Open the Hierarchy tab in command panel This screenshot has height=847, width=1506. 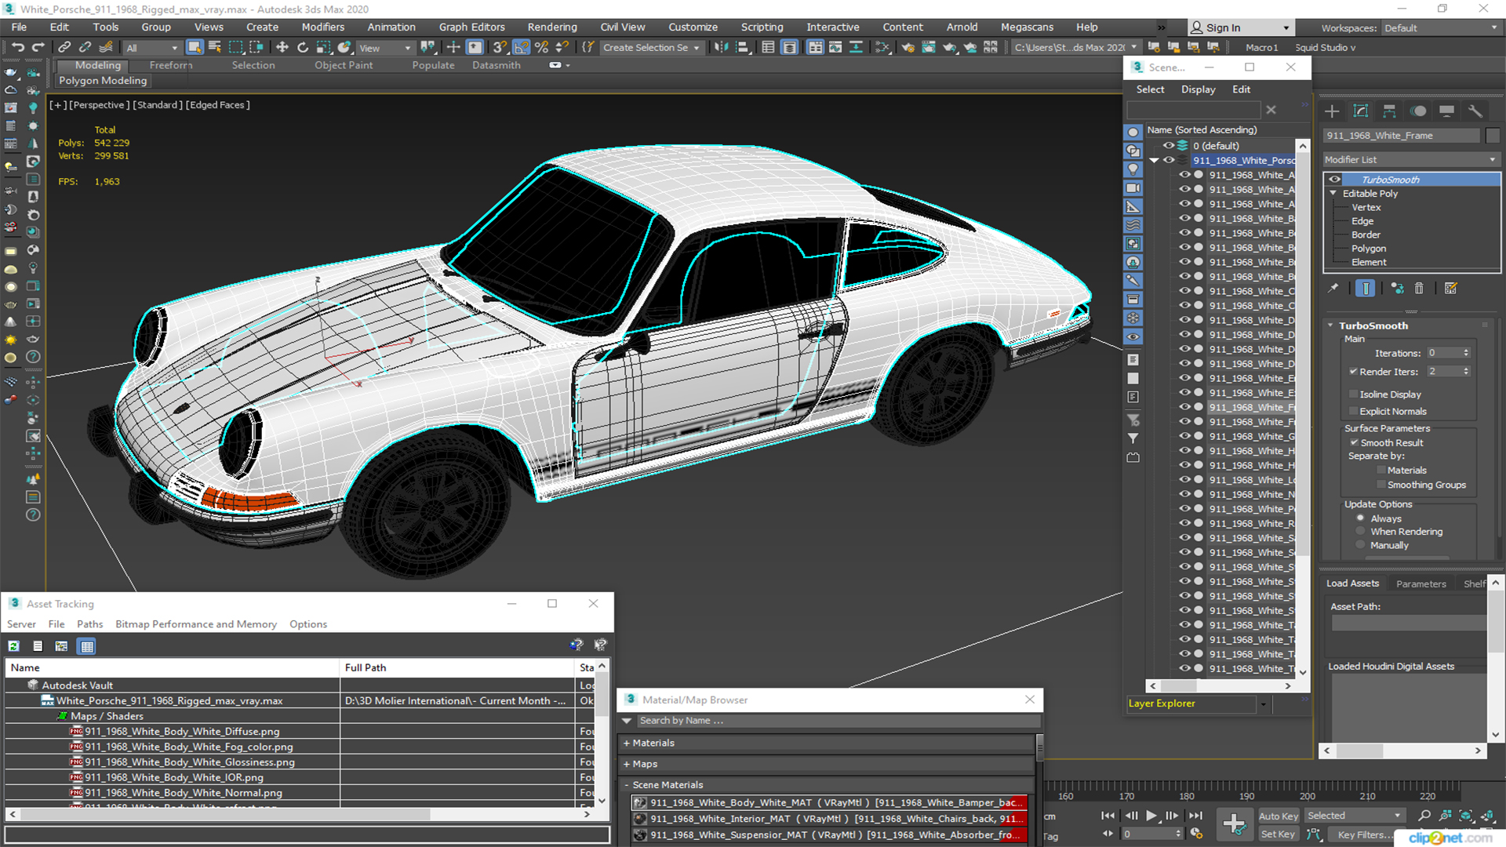click(x=1389, y=111)
